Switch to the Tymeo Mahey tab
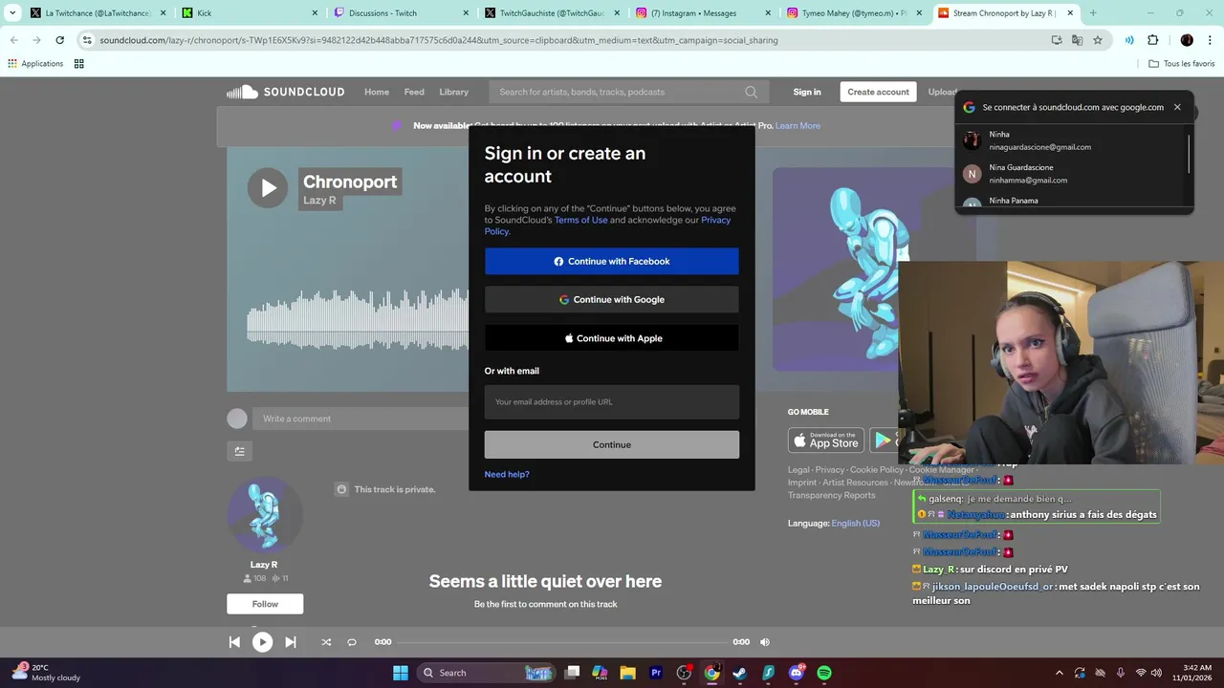 [x=854, y=13]
